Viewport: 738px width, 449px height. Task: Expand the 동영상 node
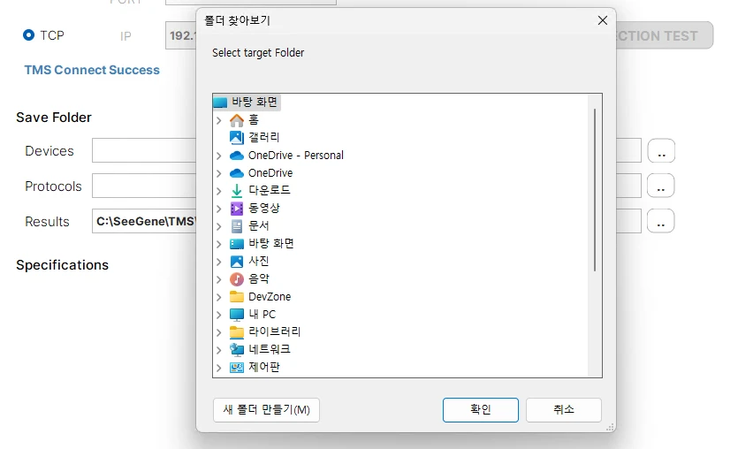[219, 209]
